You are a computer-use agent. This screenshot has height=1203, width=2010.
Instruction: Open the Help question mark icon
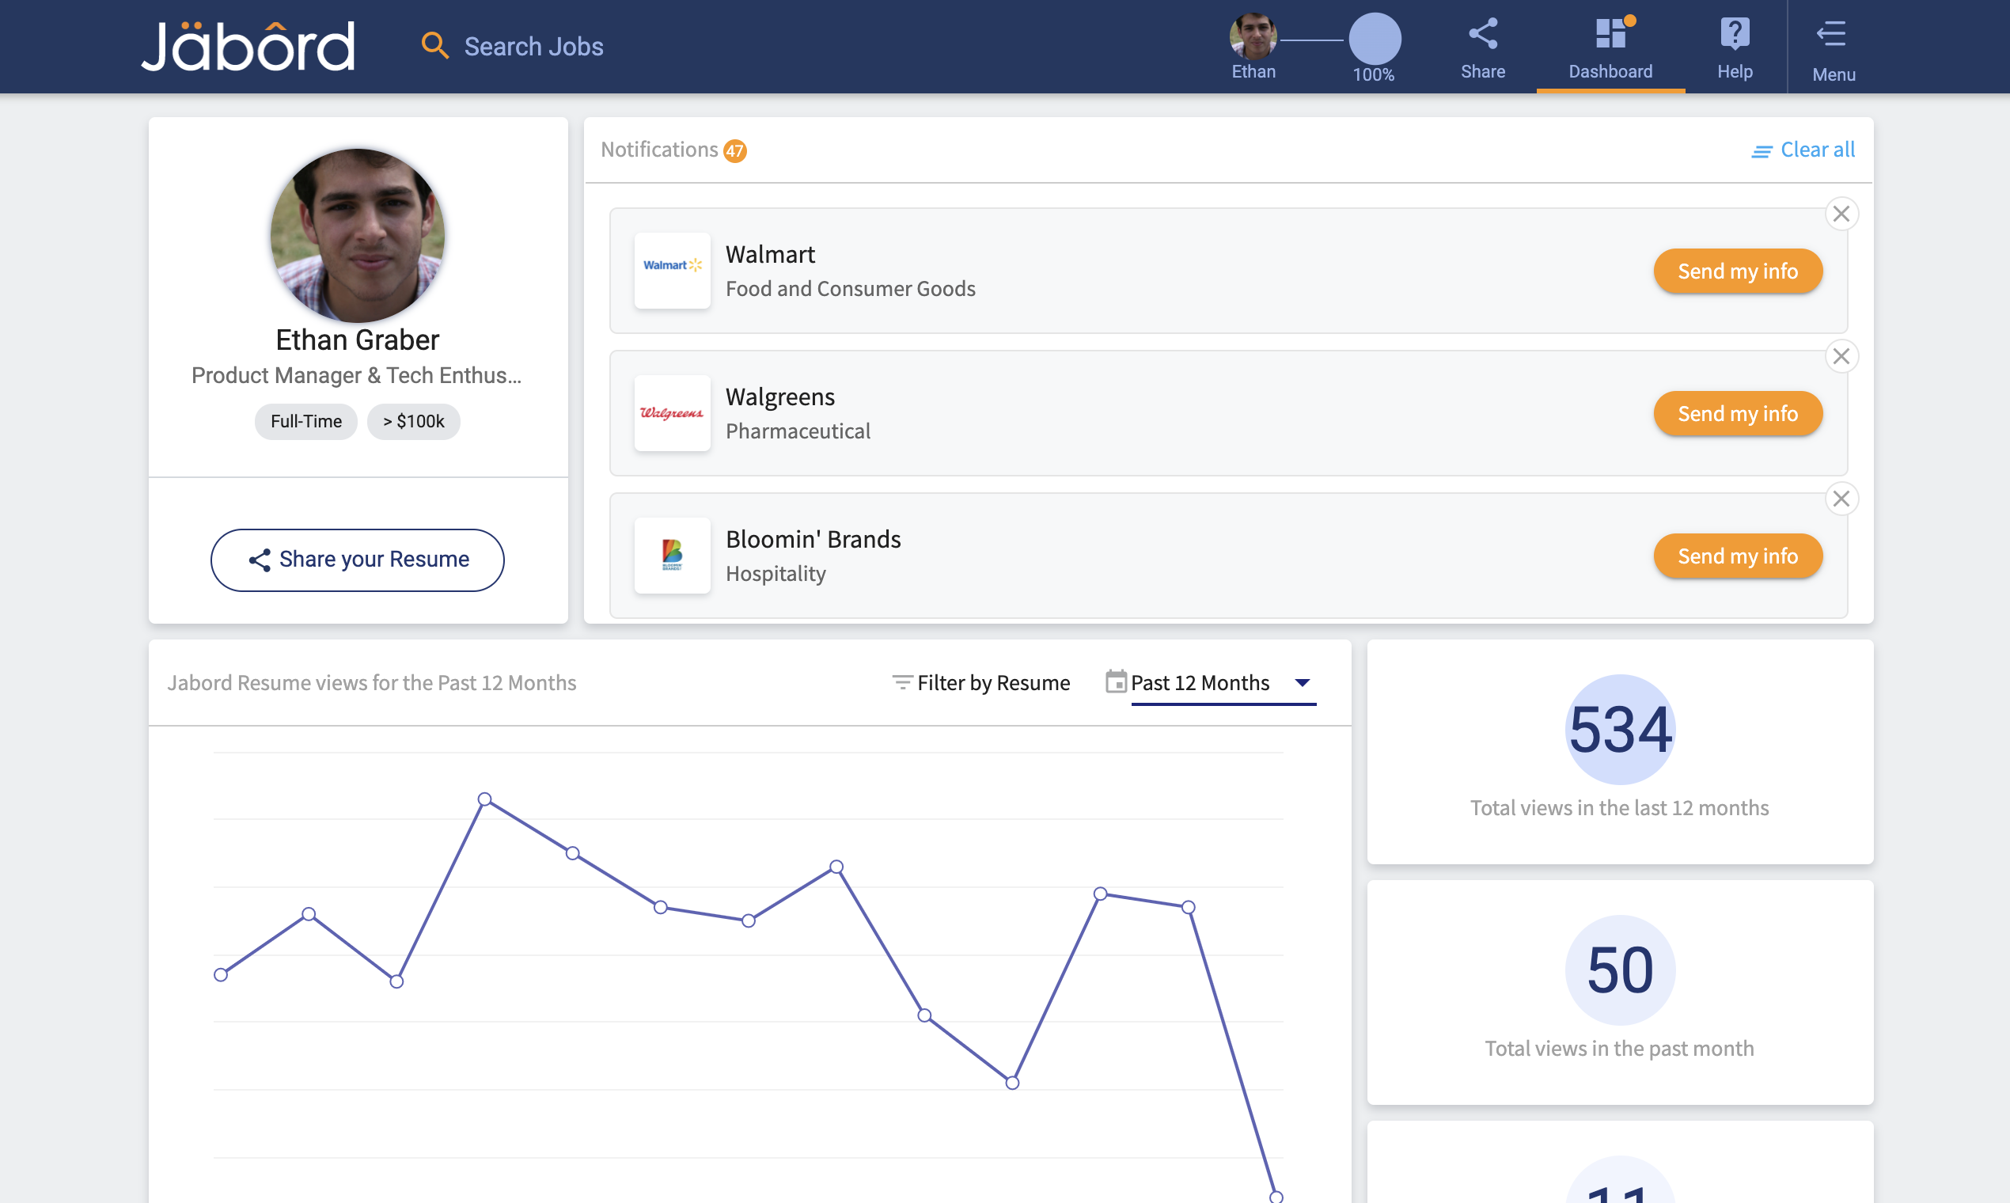pos(1734,35)
